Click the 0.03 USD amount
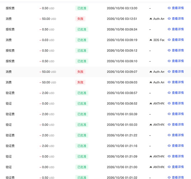This screenshot has height=179, width=191. [x=47, y=40]
